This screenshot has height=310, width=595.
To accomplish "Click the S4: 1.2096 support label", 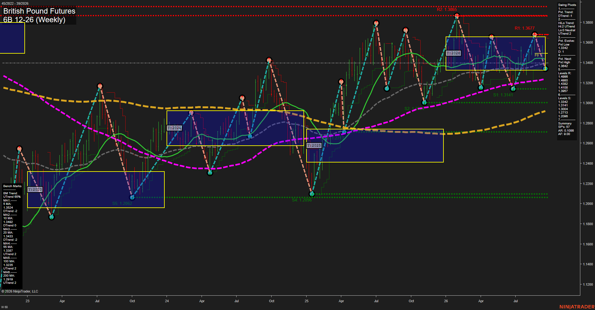I will pos(302,200).
